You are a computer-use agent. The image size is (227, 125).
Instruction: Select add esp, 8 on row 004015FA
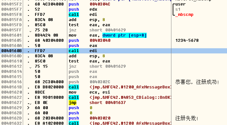(x=87, y=20)
